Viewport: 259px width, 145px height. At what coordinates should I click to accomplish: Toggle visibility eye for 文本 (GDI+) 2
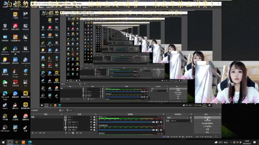point(91,122)
